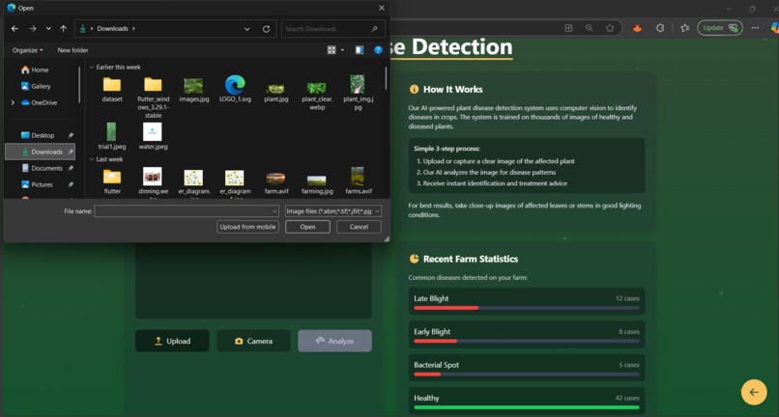This screenshot has height=417, width=779.
Task: Click the Open button in dialog
Action: (x=307, y=227)
